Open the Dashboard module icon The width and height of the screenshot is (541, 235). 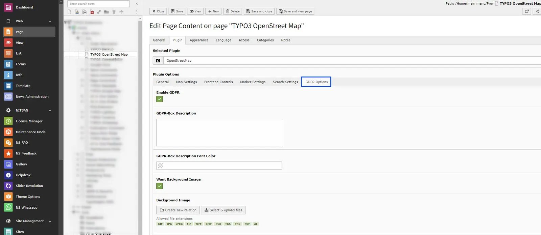pyautogui.click(x=8, y=7)
